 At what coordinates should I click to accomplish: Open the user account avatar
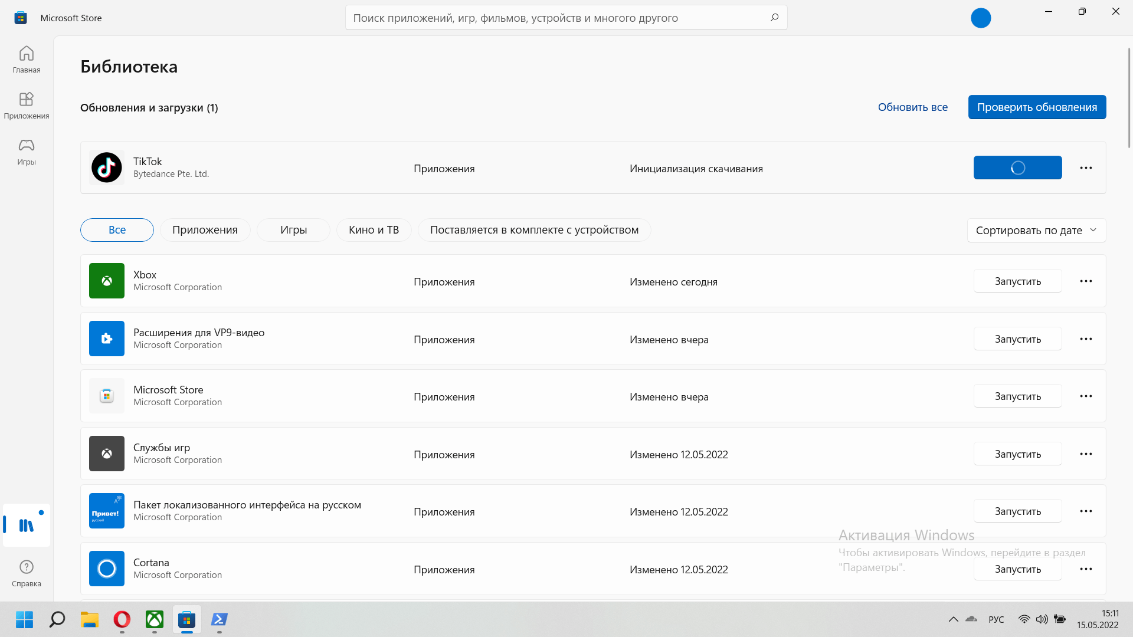[981, 18]
